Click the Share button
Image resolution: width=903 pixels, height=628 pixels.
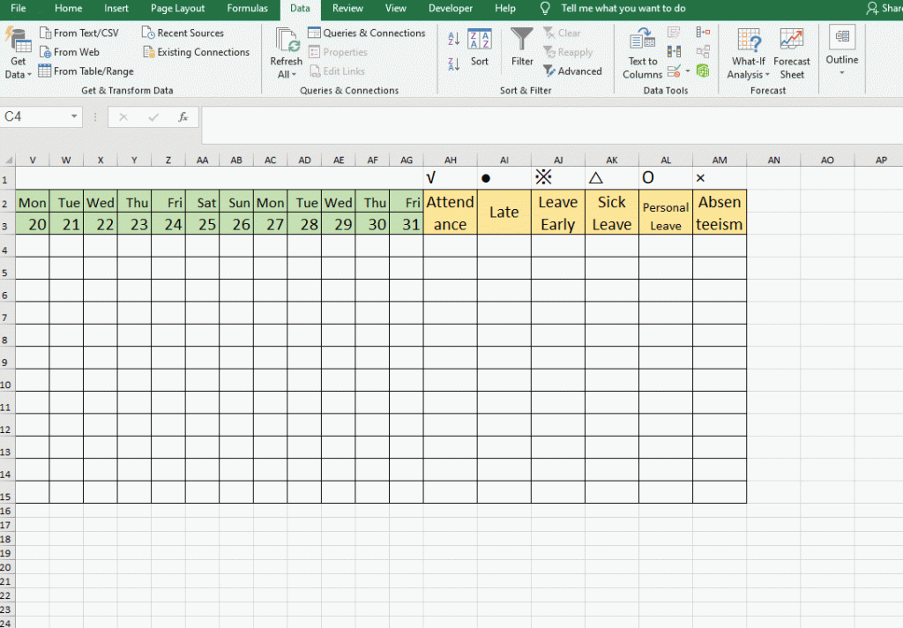click(884, 8)
